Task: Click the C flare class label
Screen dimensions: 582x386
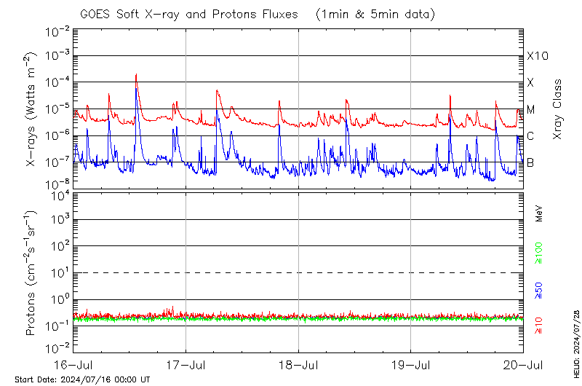Action: point(530,136)
